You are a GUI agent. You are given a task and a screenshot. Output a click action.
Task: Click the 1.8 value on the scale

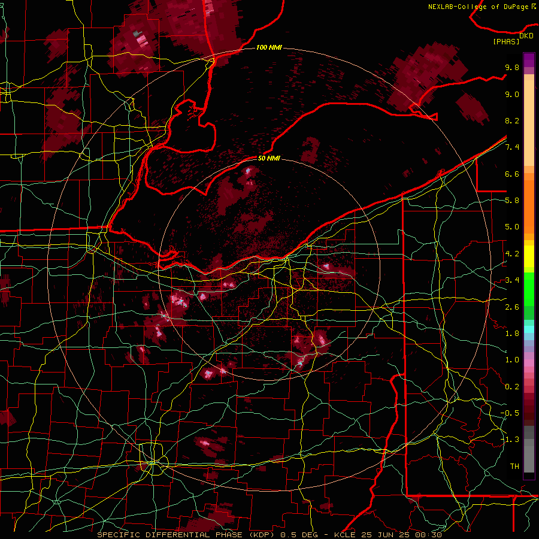click(x=512, y=334)
